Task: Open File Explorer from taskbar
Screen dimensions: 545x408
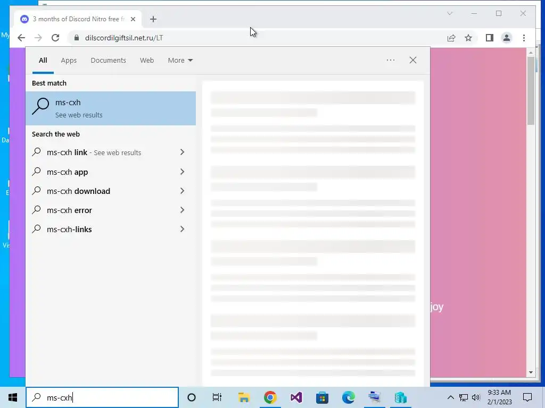Action: coord(244,397)
